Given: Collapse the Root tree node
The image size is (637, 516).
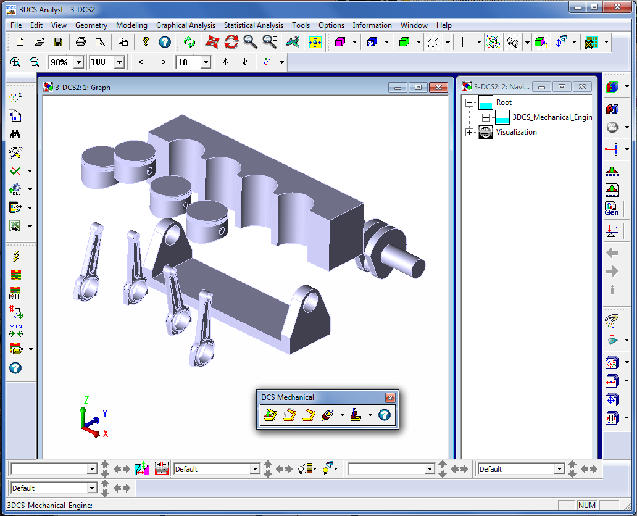Looking at the screenshot, I should point(469,102).
